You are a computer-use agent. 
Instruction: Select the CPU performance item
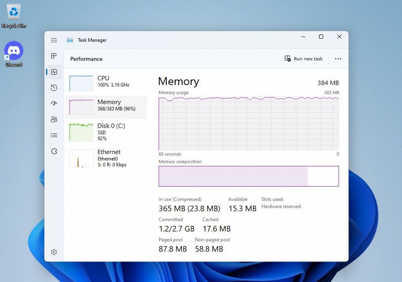point(106,83)
